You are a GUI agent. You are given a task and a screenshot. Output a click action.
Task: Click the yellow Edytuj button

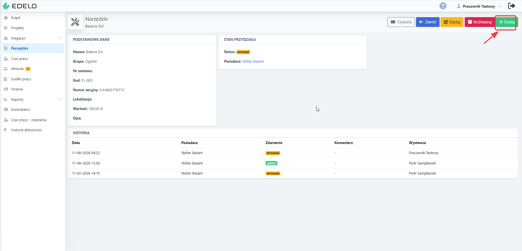pyautogui.click(x=452, y=22)
